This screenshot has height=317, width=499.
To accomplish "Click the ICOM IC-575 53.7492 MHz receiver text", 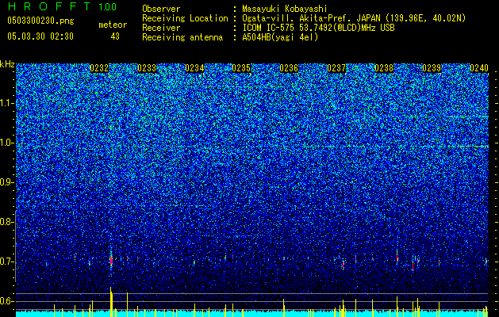I will 318,28.
